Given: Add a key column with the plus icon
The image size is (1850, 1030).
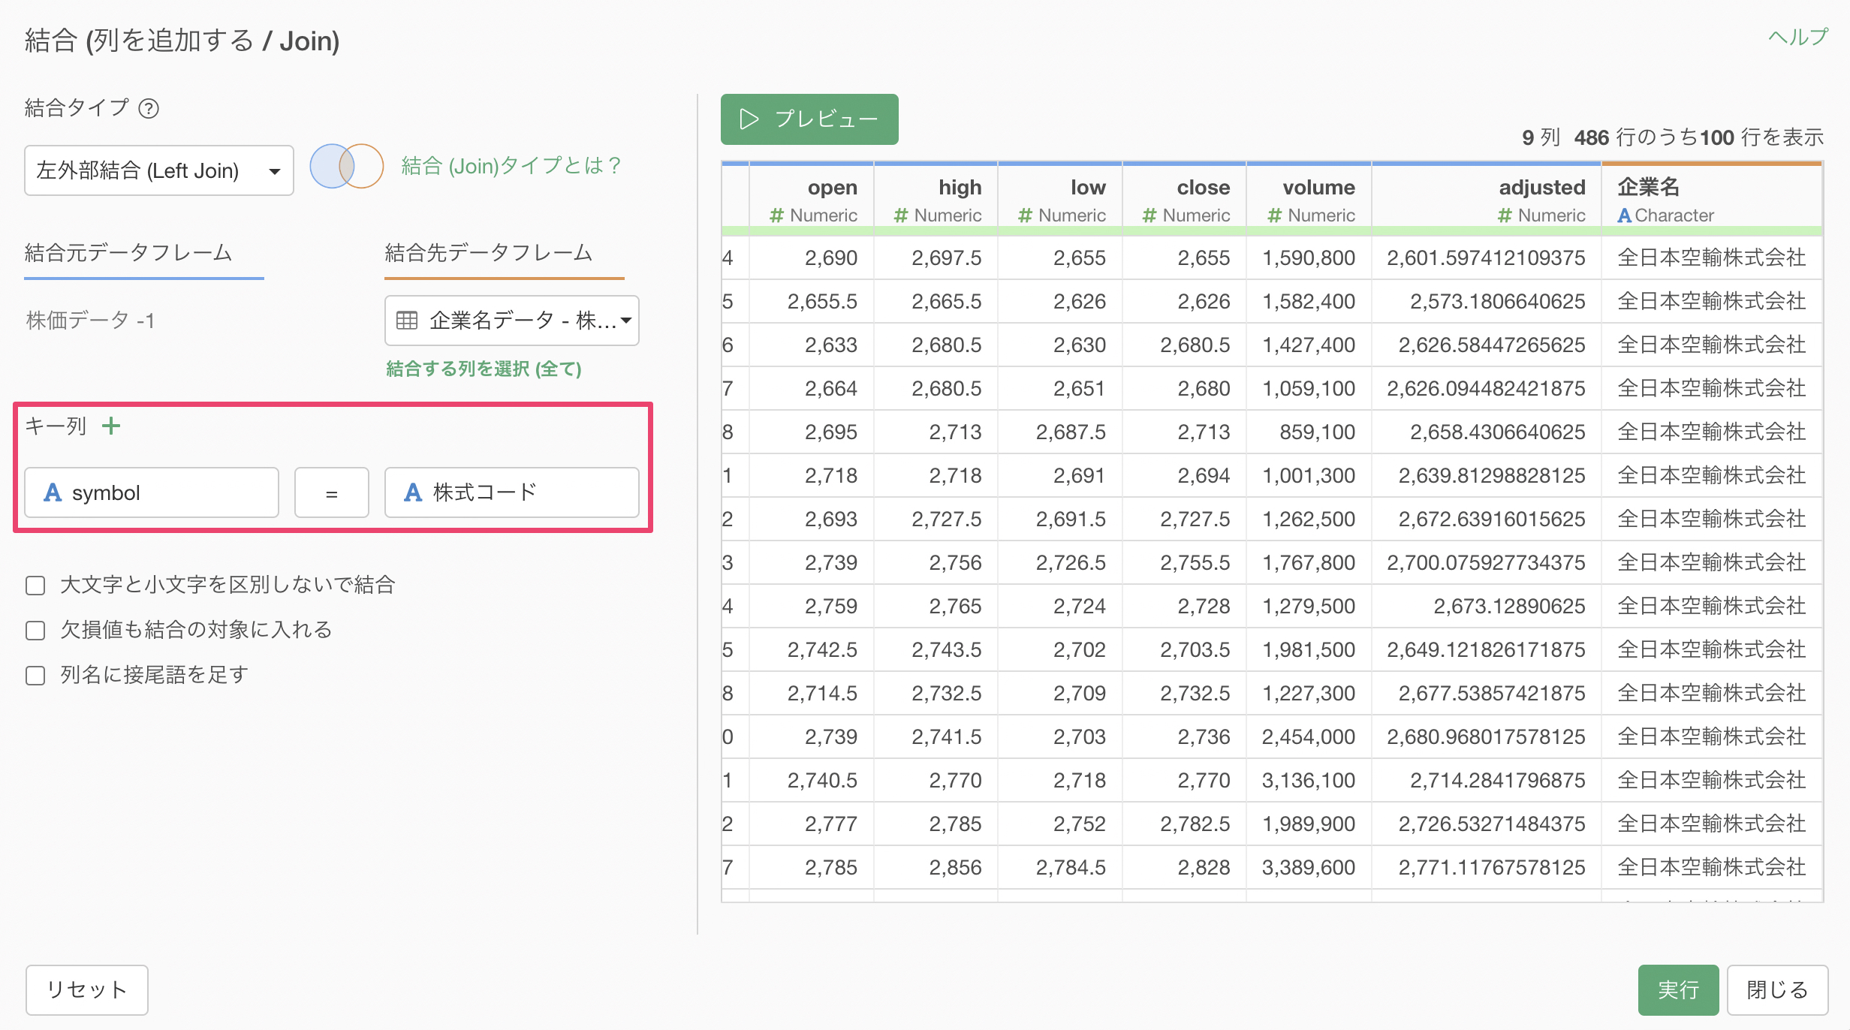Looking at the screenshot, I should (111, 426).
